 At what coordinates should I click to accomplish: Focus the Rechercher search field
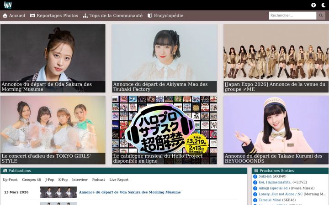tap(292, 15)
